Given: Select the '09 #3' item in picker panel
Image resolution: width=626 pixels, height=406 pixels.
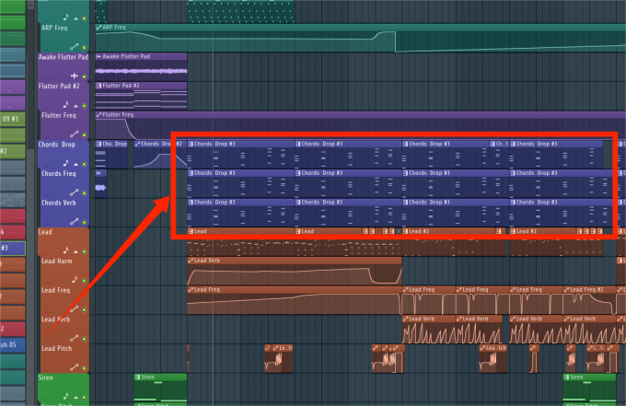Looking at the screenshot, I should [x=13, y=119].
